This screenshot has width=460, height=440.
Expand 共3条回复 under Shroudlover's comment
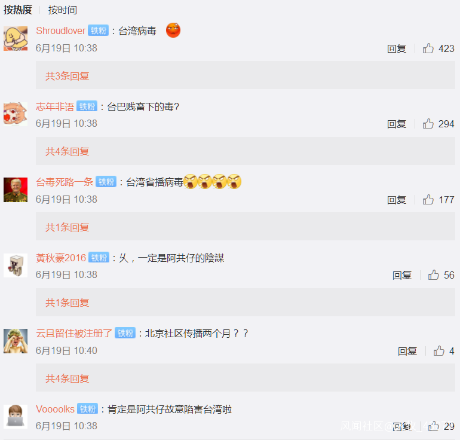click(67, 76)
